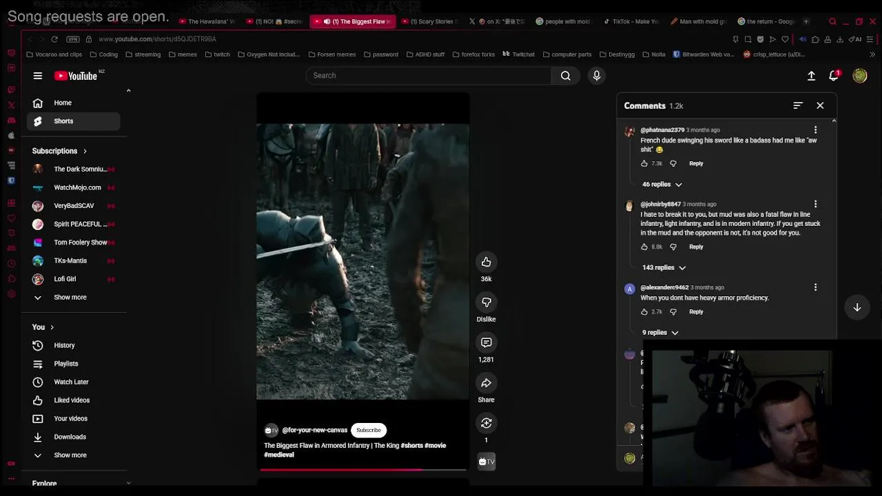Show more subscriptions in sidebar
The image size is (882, 496).
point(70,298)
